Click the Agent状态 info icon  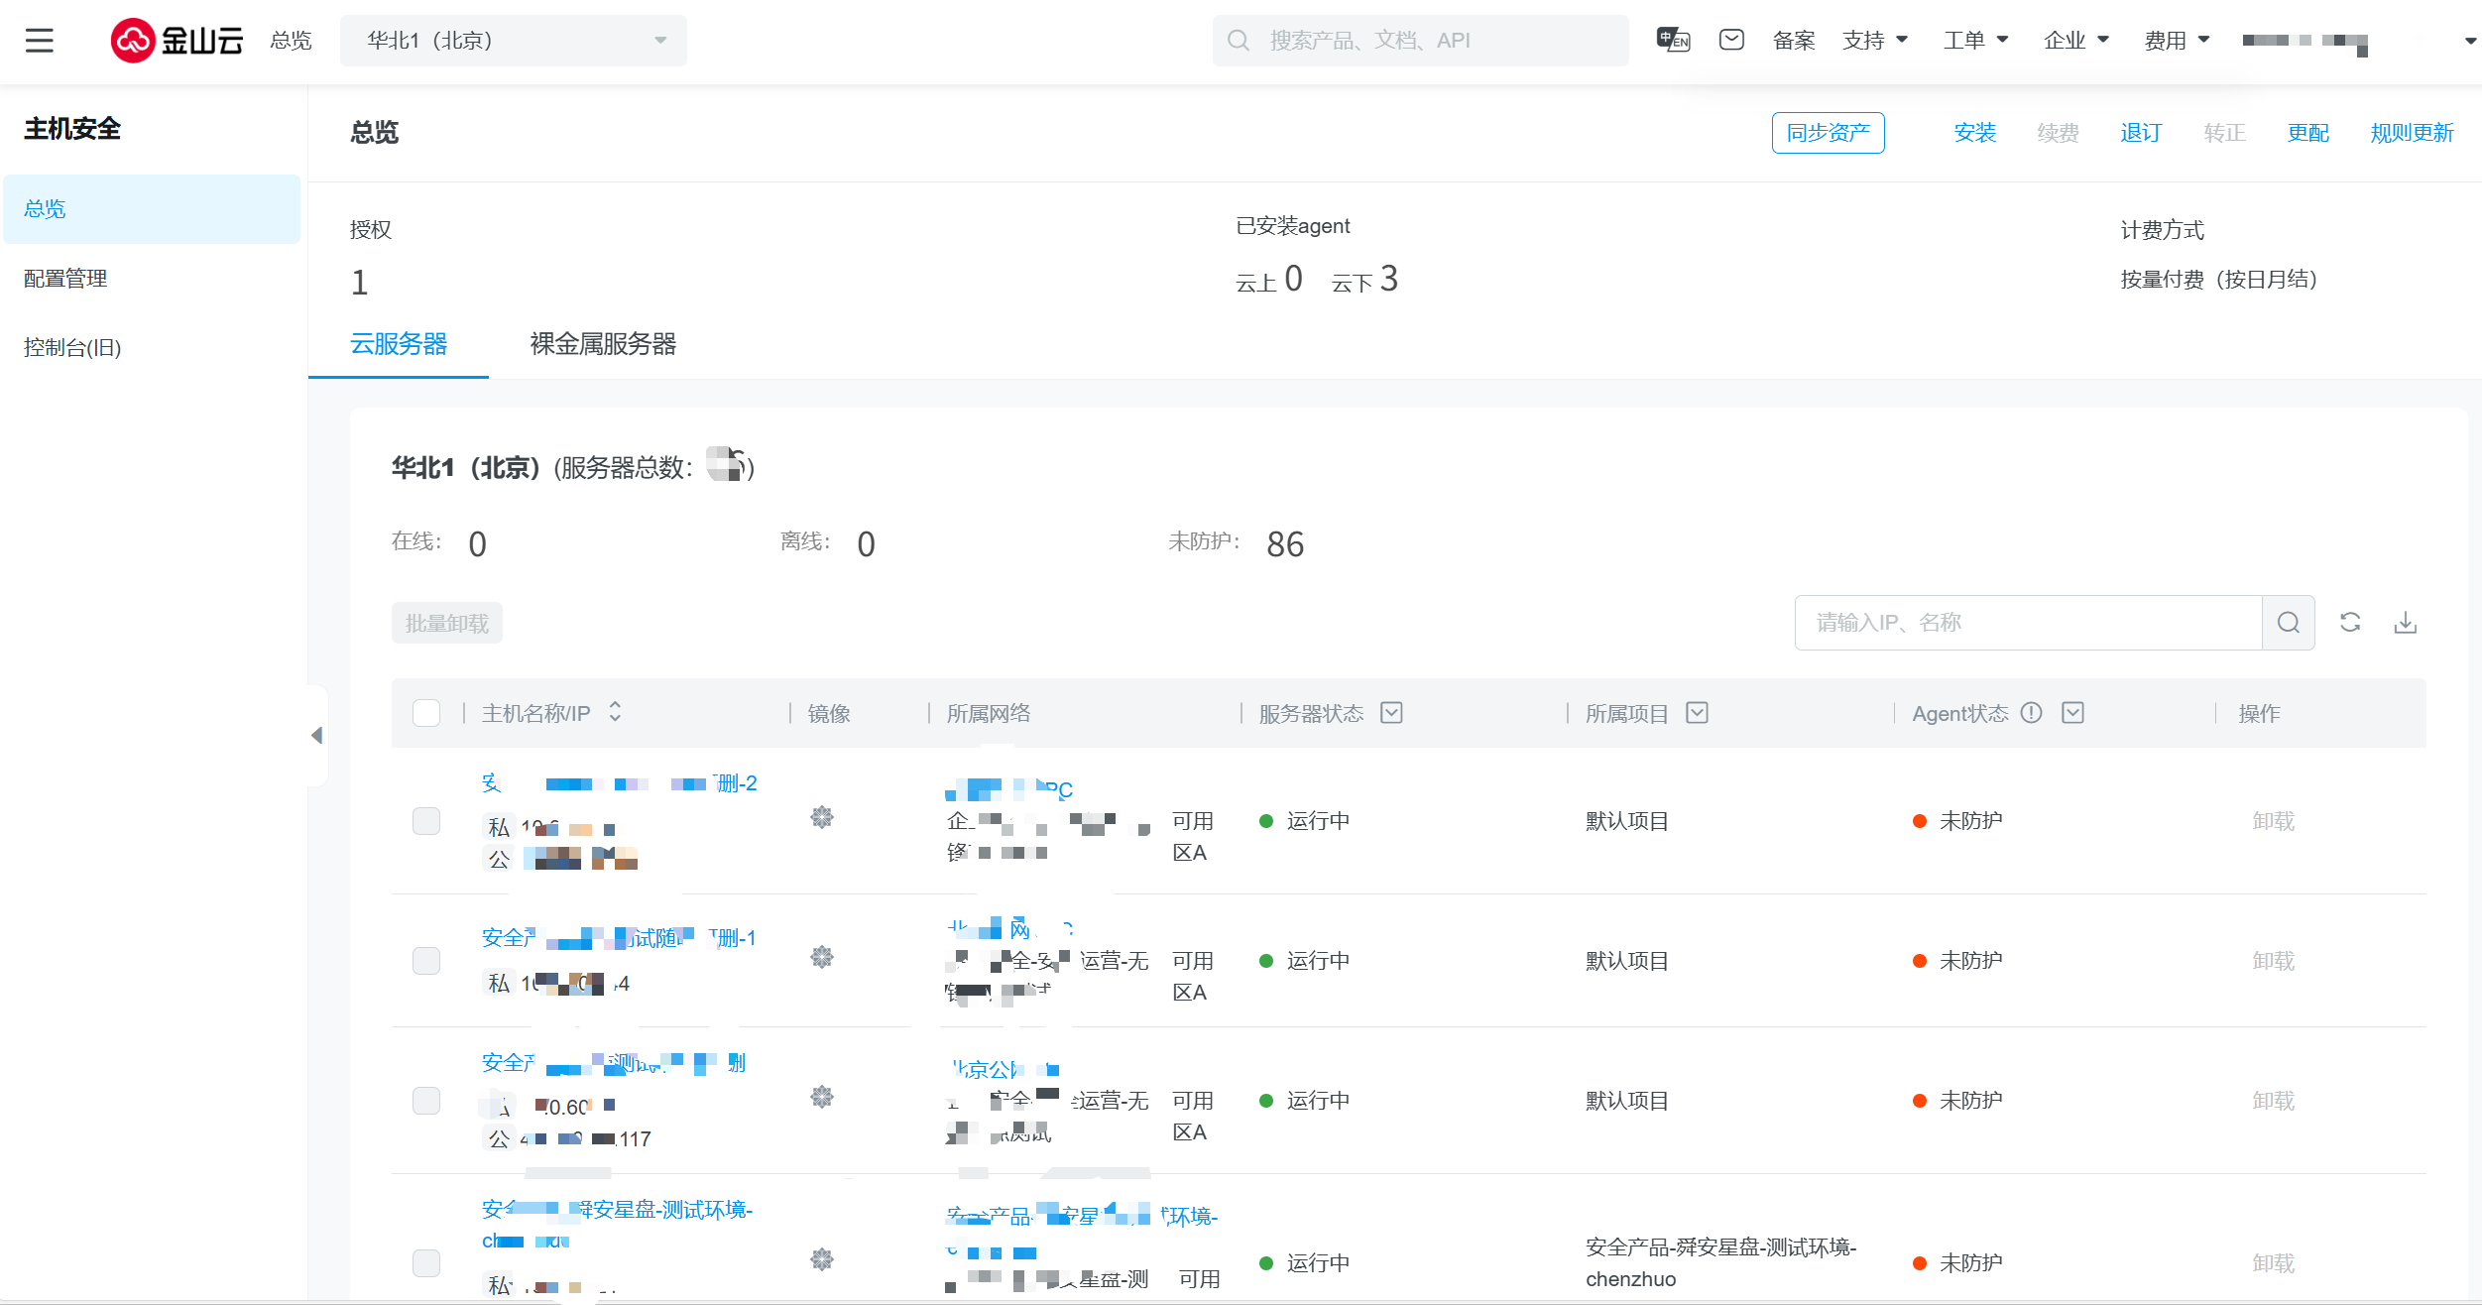point(2031,713)
